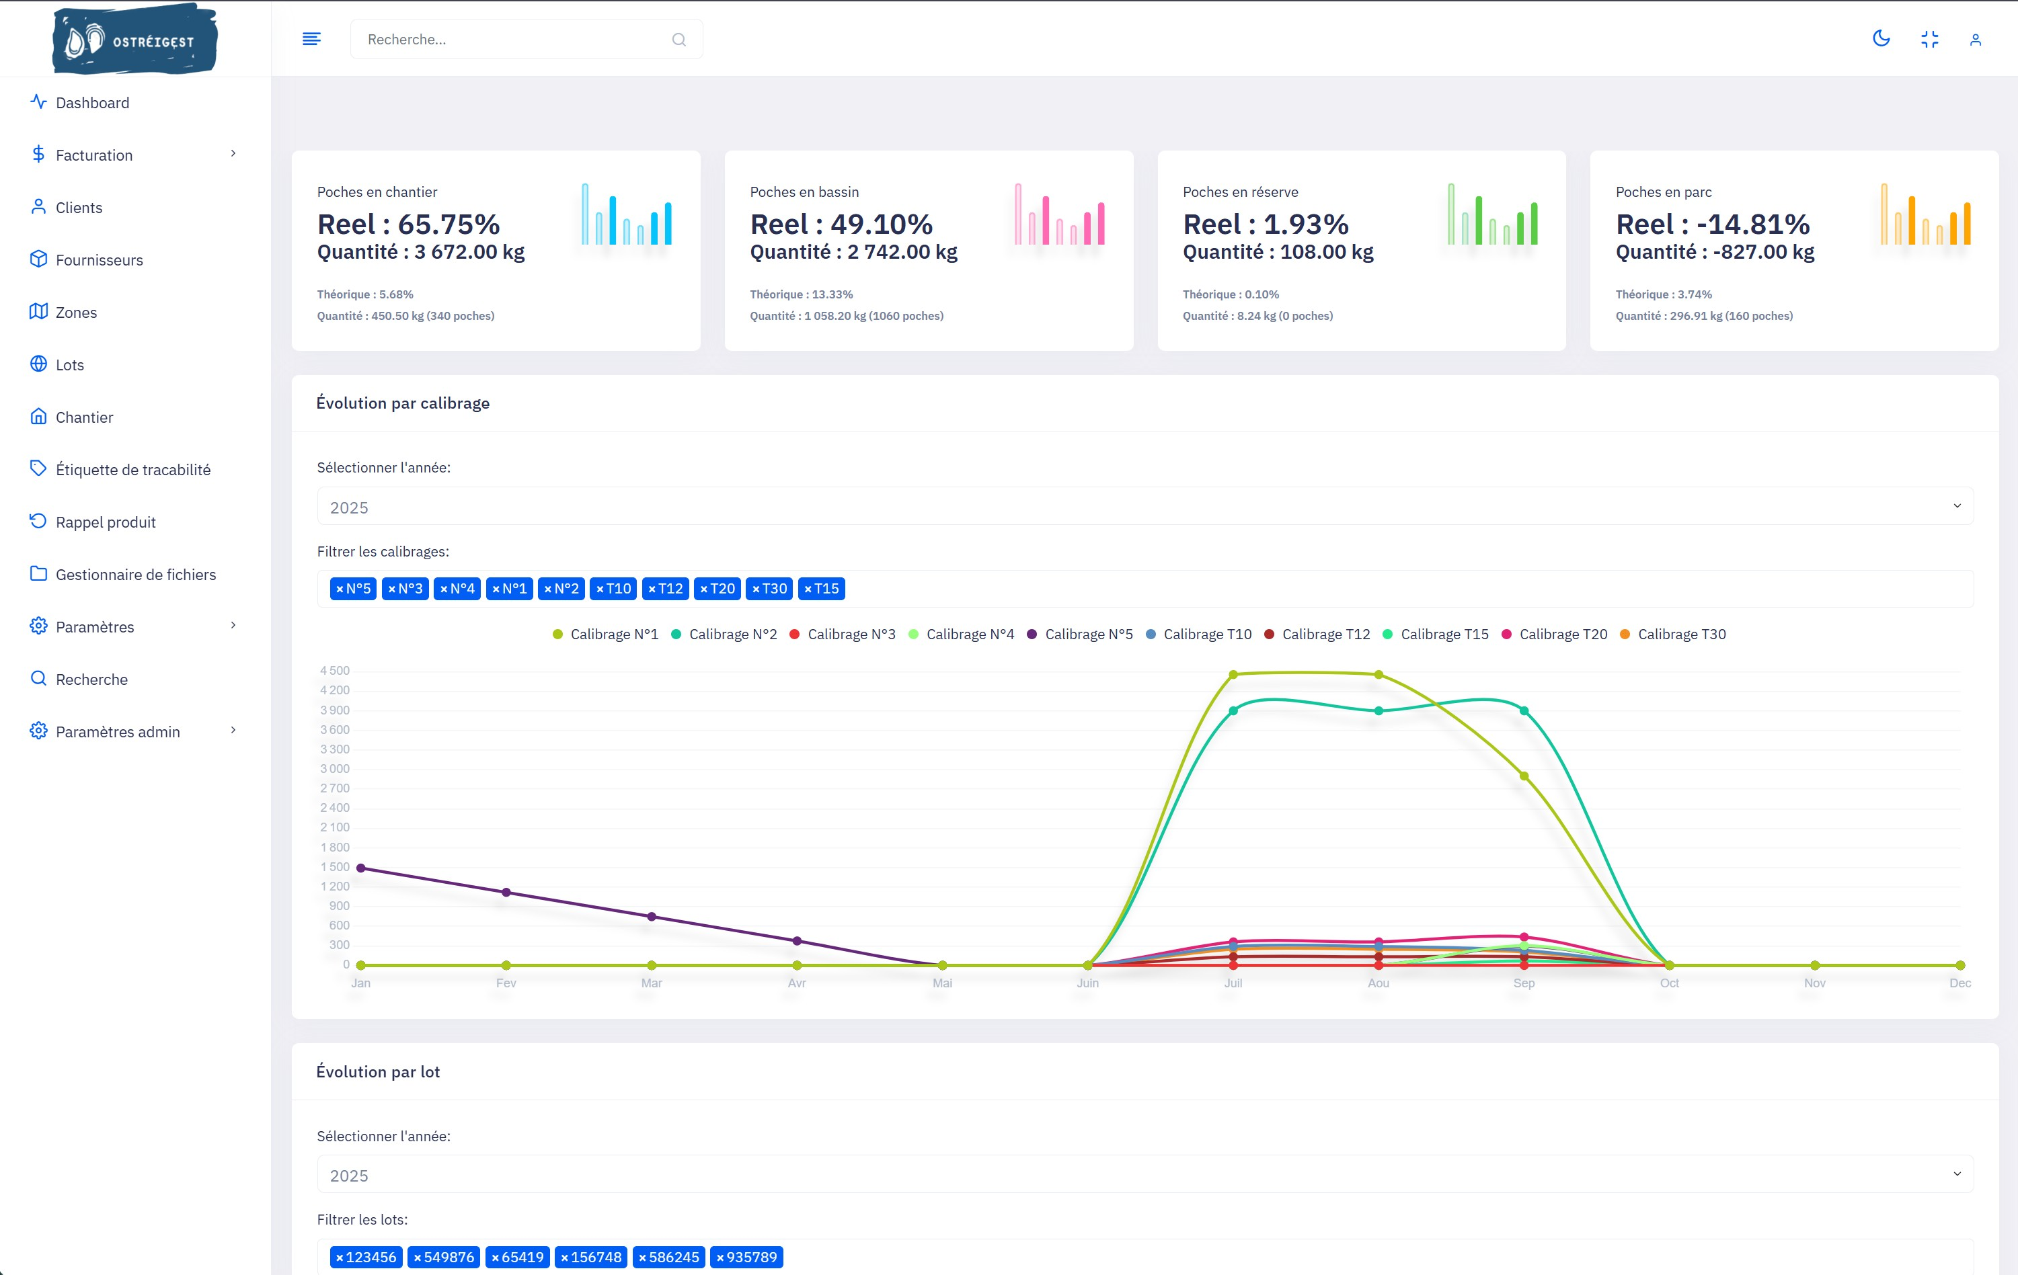Screen dimensions: 2018x1275
Task: Remove the T30 calibrage filter tag
Action: click(756, 589)
